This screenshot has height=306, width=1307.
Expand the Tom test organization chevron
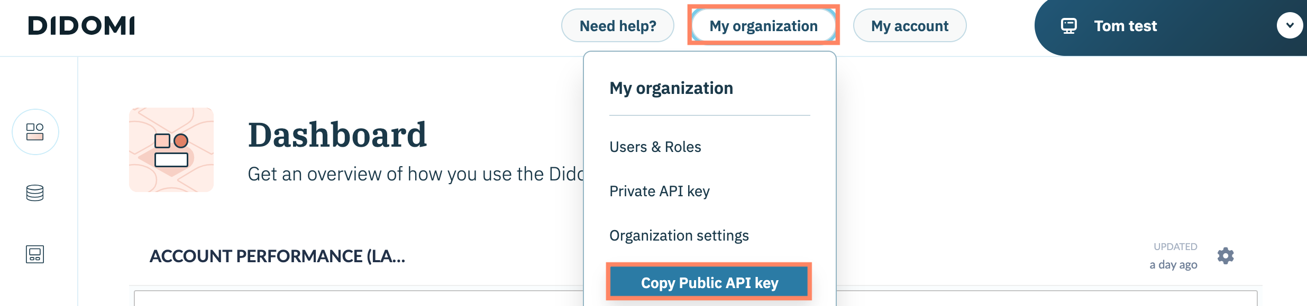1290,25
